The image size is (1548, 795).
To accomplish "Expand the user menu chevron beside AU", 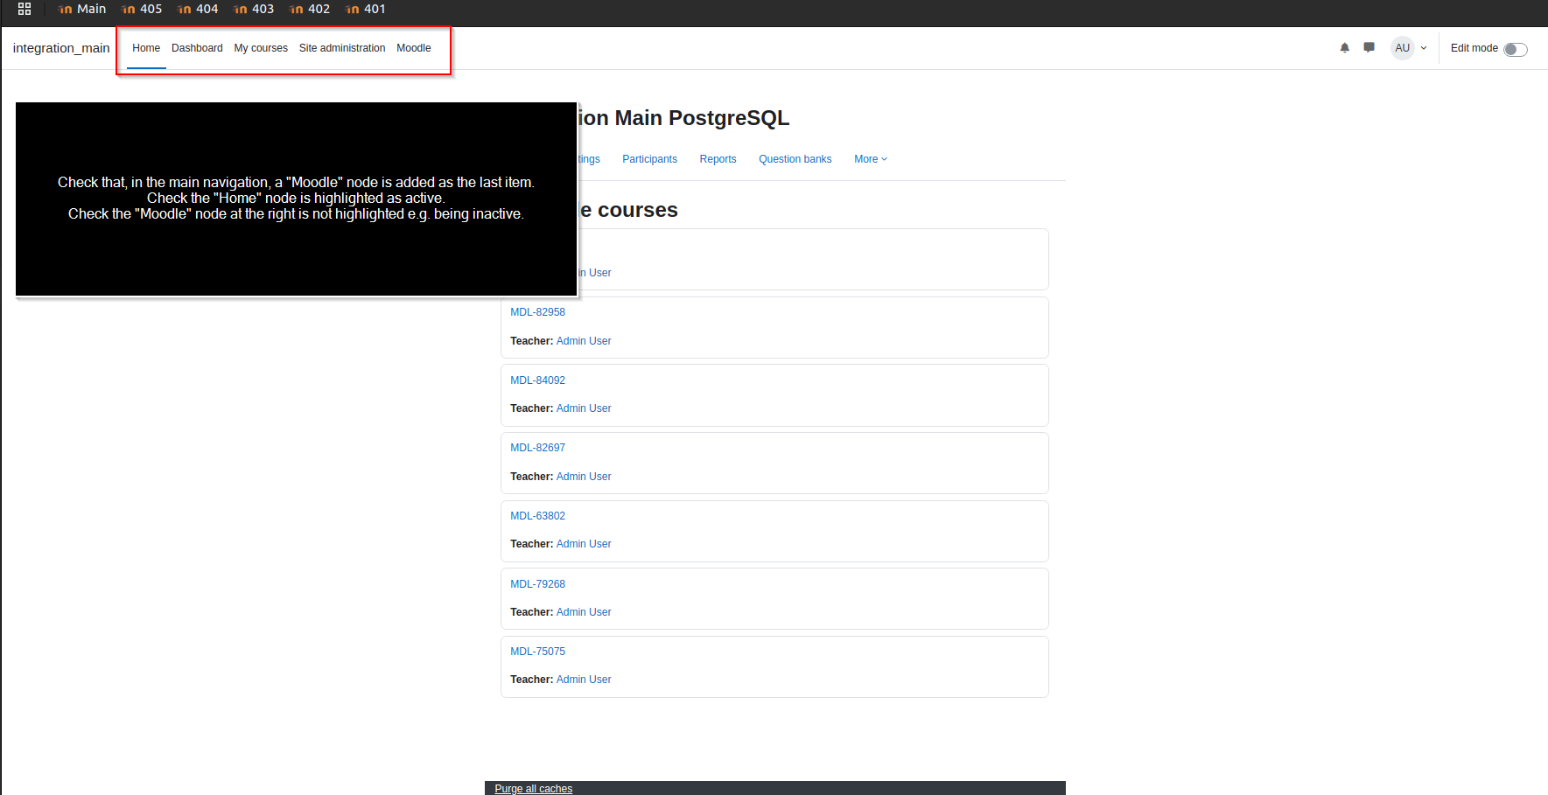I will pos(1424,48).
